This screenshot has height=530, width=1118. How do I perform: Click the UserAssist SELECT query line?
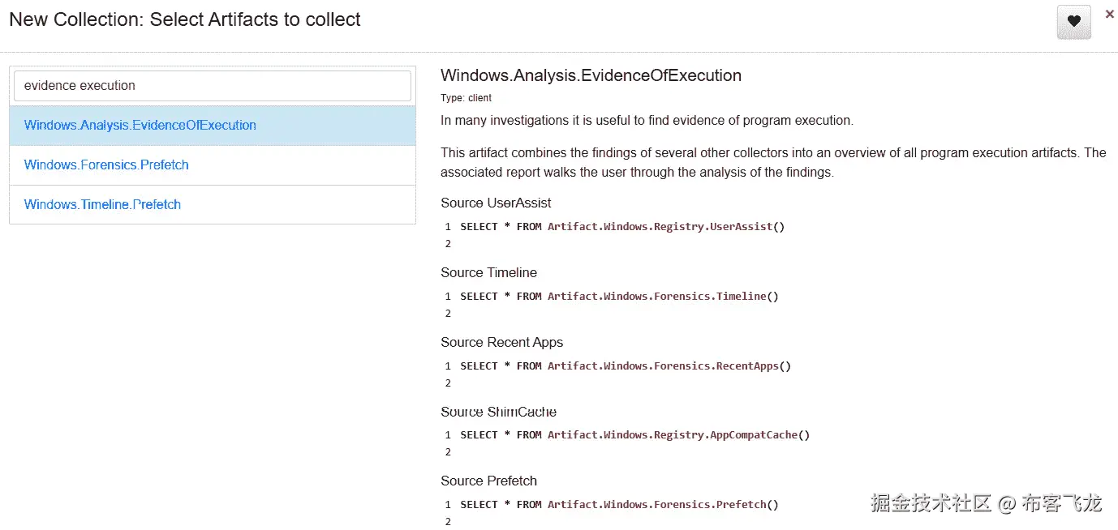(622, 227)
